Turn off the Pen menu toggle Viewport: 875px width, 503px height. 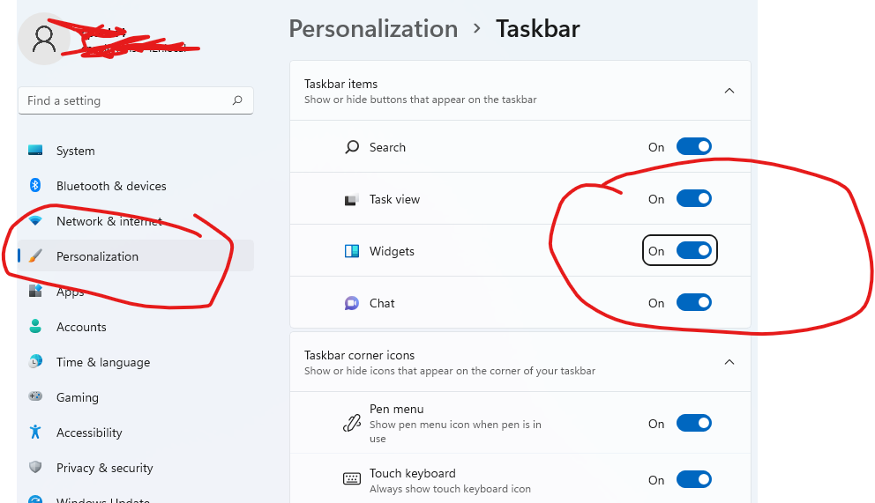[693, 424]
